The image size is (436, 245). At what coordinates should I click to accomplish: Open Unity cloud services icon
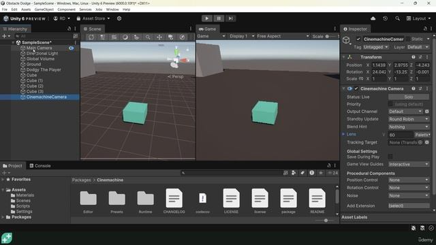pyautogui.click(x=373, y=18)
